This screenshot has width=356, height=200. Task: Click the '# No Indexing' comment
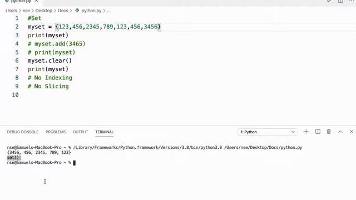tap(50, 78)
